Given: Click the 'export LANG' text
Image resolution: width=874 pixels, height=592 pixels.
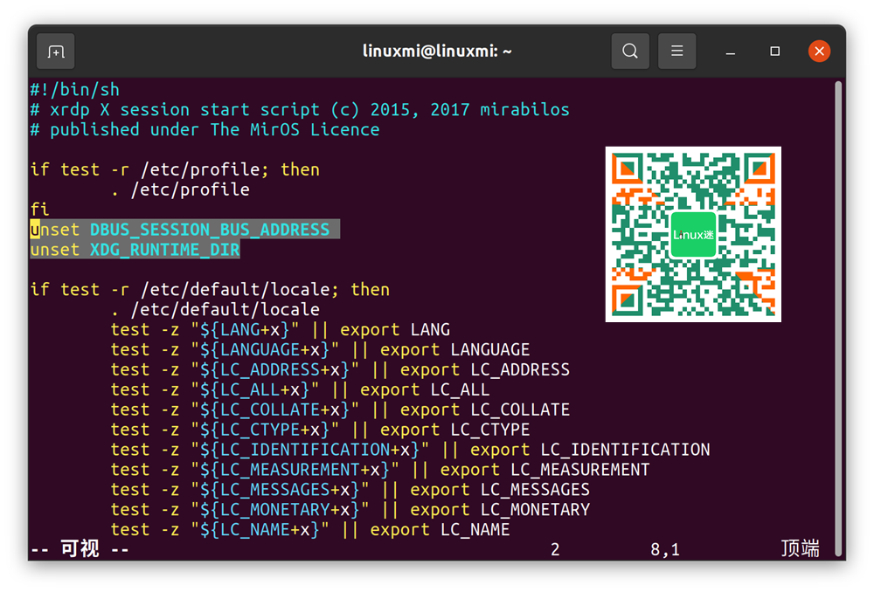Looking at the screenshot, I should (395, 330).
